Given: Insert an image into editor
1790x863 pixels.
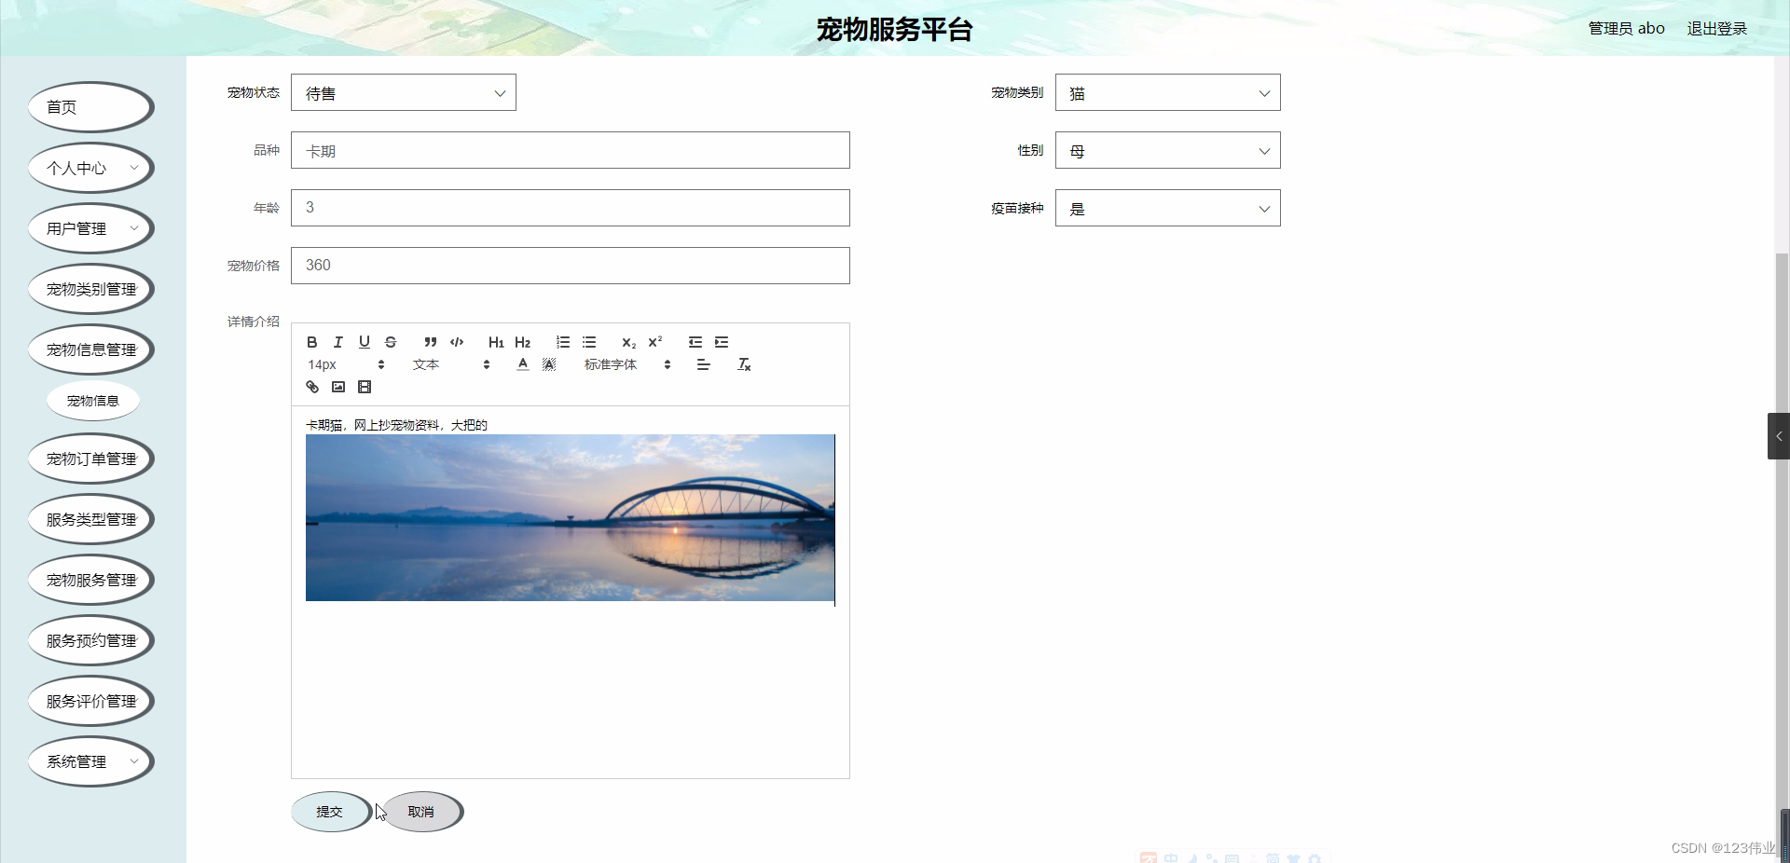Looking at the screenshot, I should click(338, 387).
